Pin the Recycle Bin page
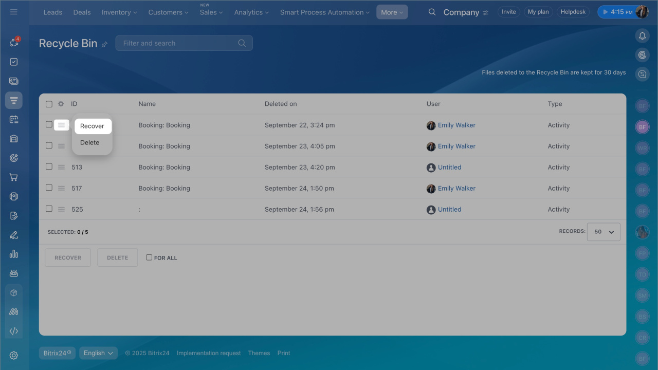658x370 pixels. [x=104, y=44]
